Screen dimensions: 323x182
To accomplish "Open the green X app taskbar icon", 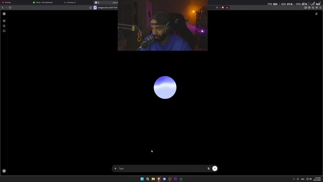I will pos(181,179).
